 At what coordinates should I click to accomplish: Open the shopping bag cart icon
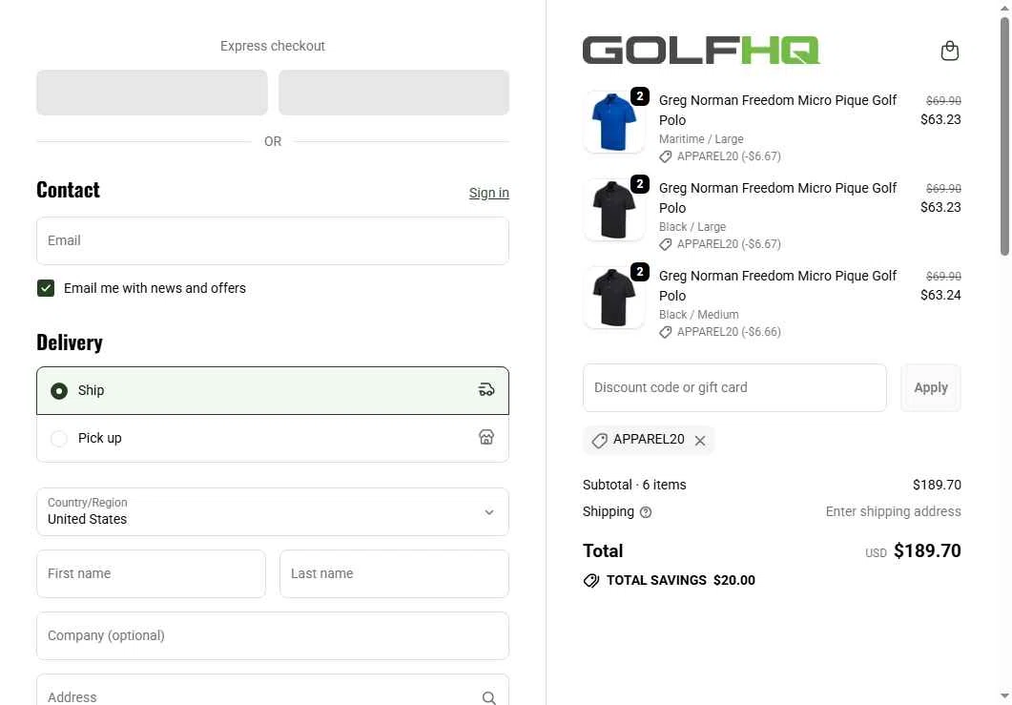point(949,51)
